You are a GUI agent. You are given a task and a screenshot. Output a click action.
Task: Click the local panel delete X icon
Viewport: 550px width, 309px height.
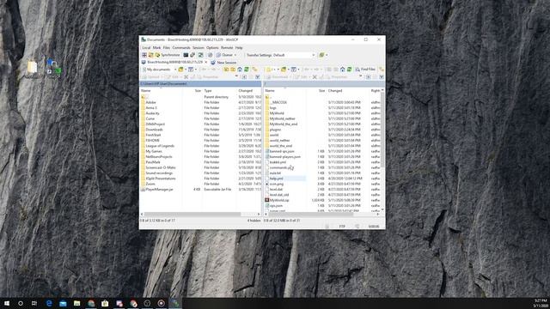pyautogui.click(x=186, y=76)
